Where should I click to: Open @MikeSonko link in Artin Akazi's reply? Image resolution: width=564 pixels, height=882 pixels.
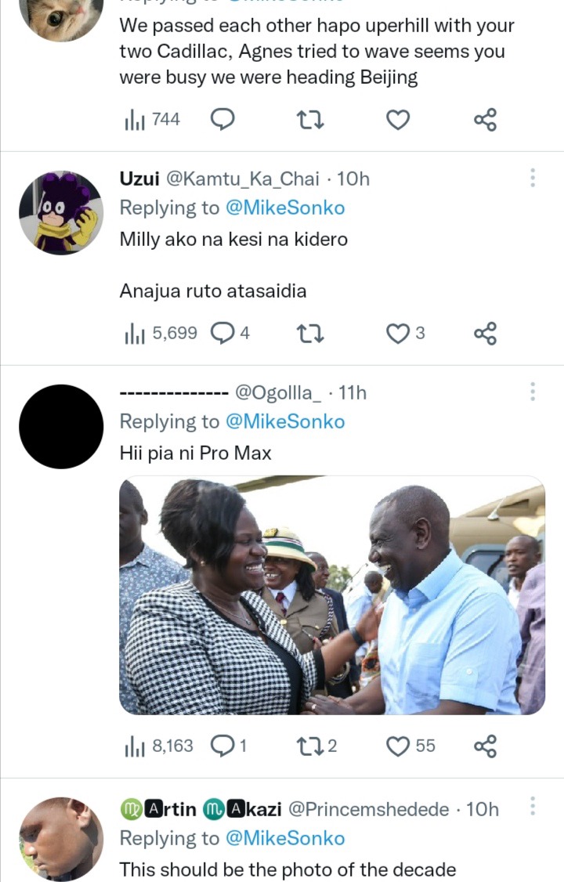tap(285, 838)
